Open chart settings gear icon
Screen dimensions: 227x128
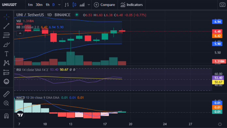point(220,124)
